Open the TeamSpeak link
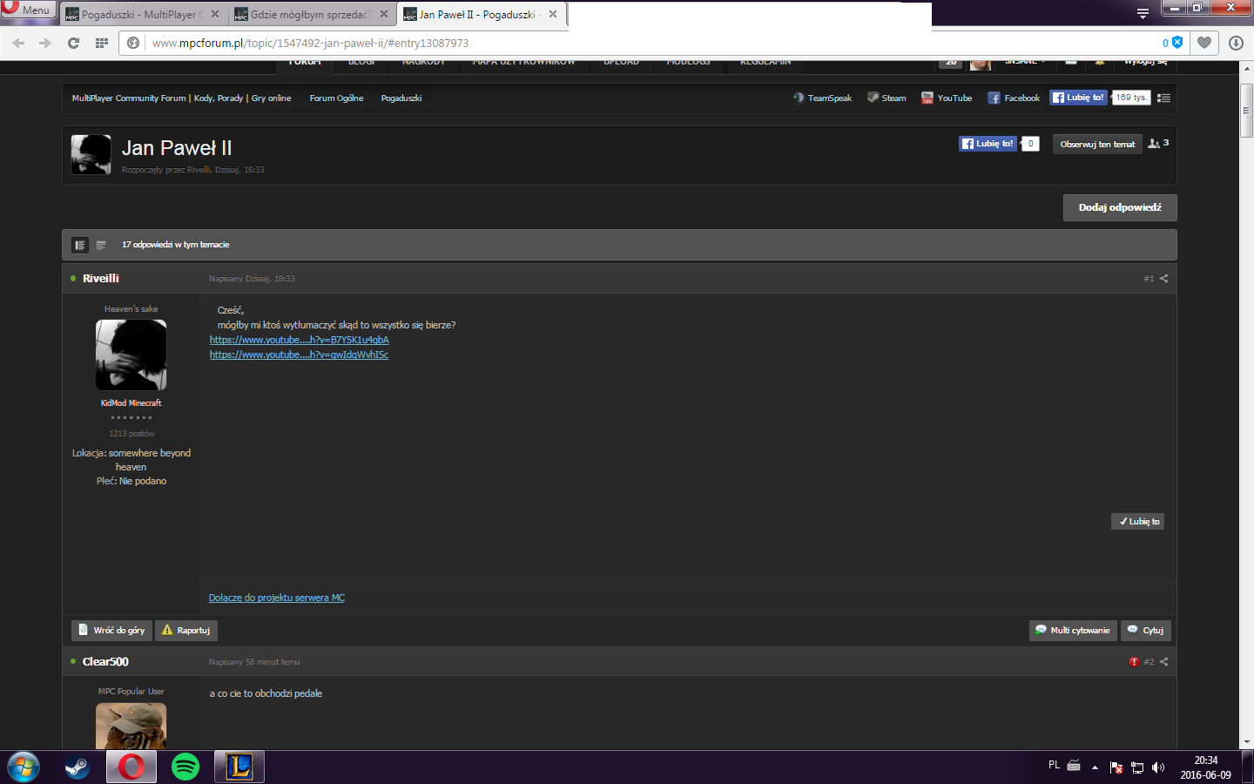This screenshot has height=784, width=1254. click(822, 98)
